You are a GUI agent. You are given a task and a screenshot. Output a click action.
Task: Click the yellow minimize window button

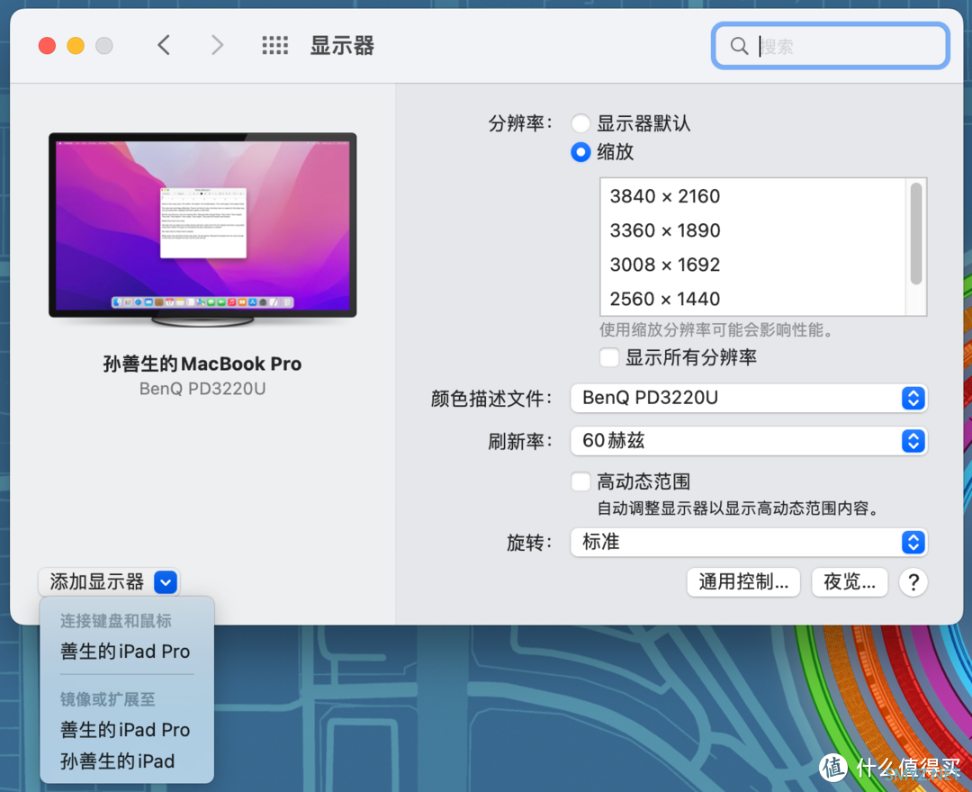pos(76,46)
